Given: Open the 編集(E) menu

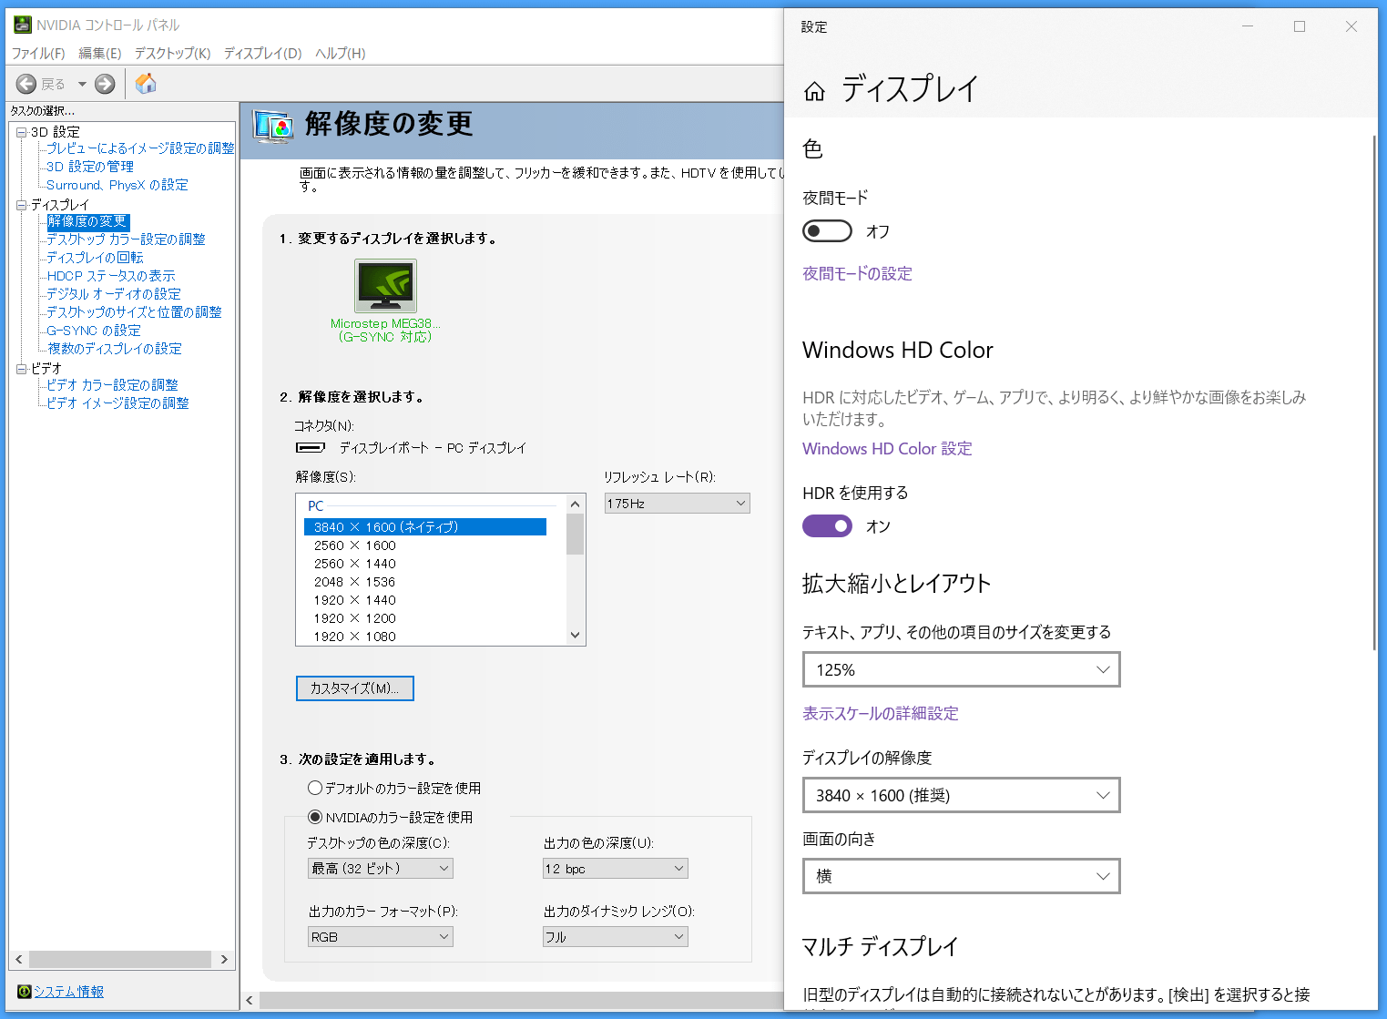Looking at the screenshot, I should (x=100, y=53).
